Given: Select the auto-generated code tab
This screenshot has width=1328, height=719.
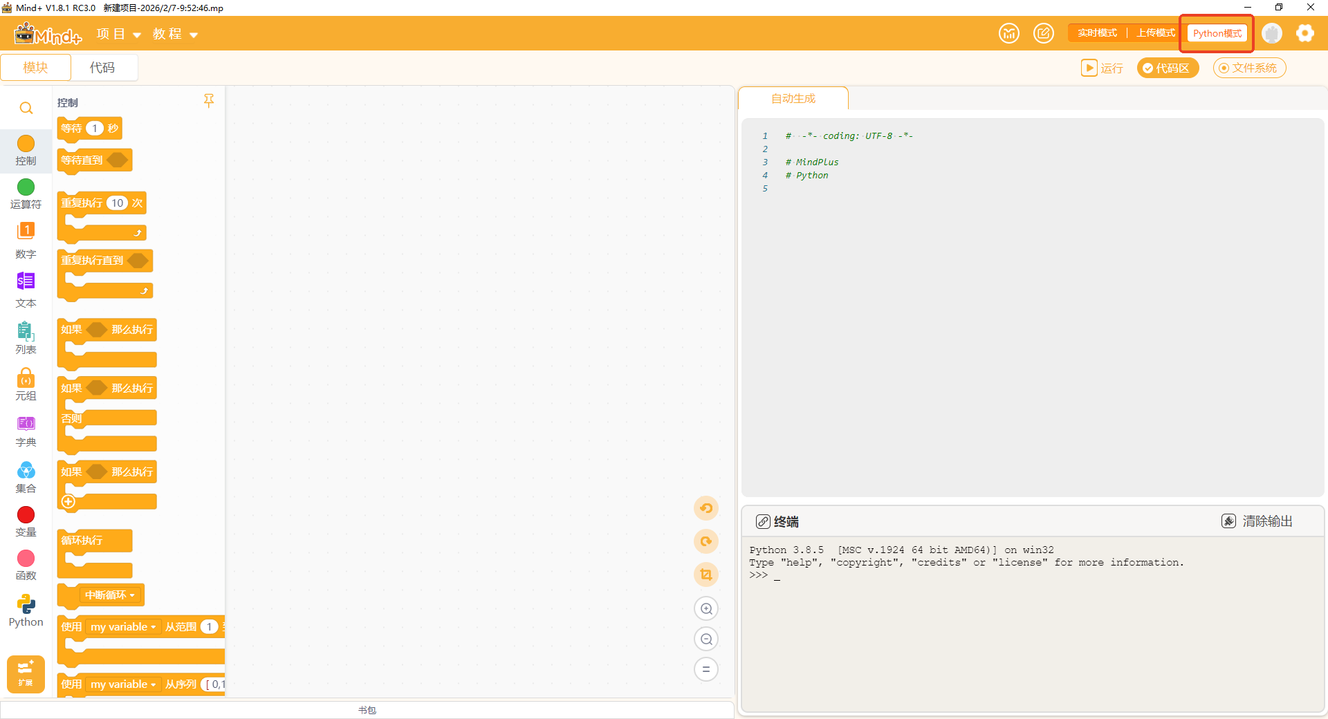Looking at the screenshot, I should 793,99.
